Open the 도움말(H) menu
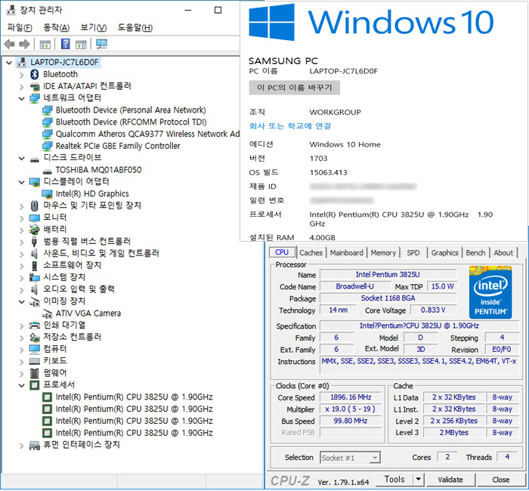The image size is (529, 491). point(135,28)
